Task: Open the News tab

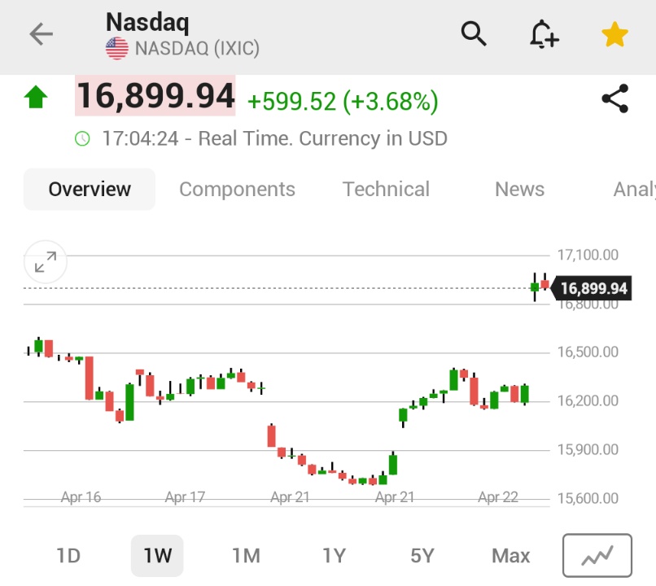Action: coord(519,189)
